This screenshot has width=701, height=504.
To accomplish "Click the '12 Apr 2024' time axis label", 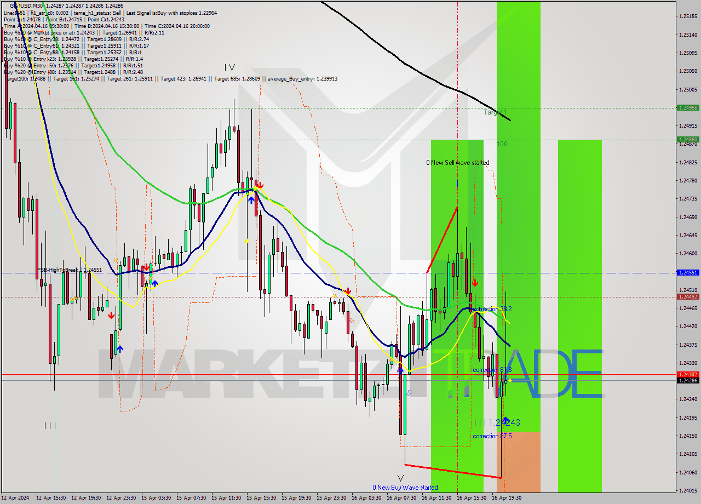I will [x=15, y=498].
